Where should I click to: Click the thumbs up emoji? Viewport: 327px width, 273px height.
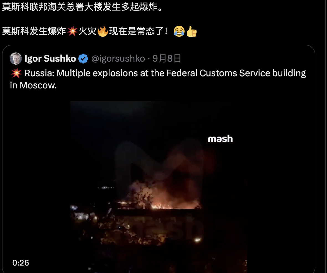point(191,32)
